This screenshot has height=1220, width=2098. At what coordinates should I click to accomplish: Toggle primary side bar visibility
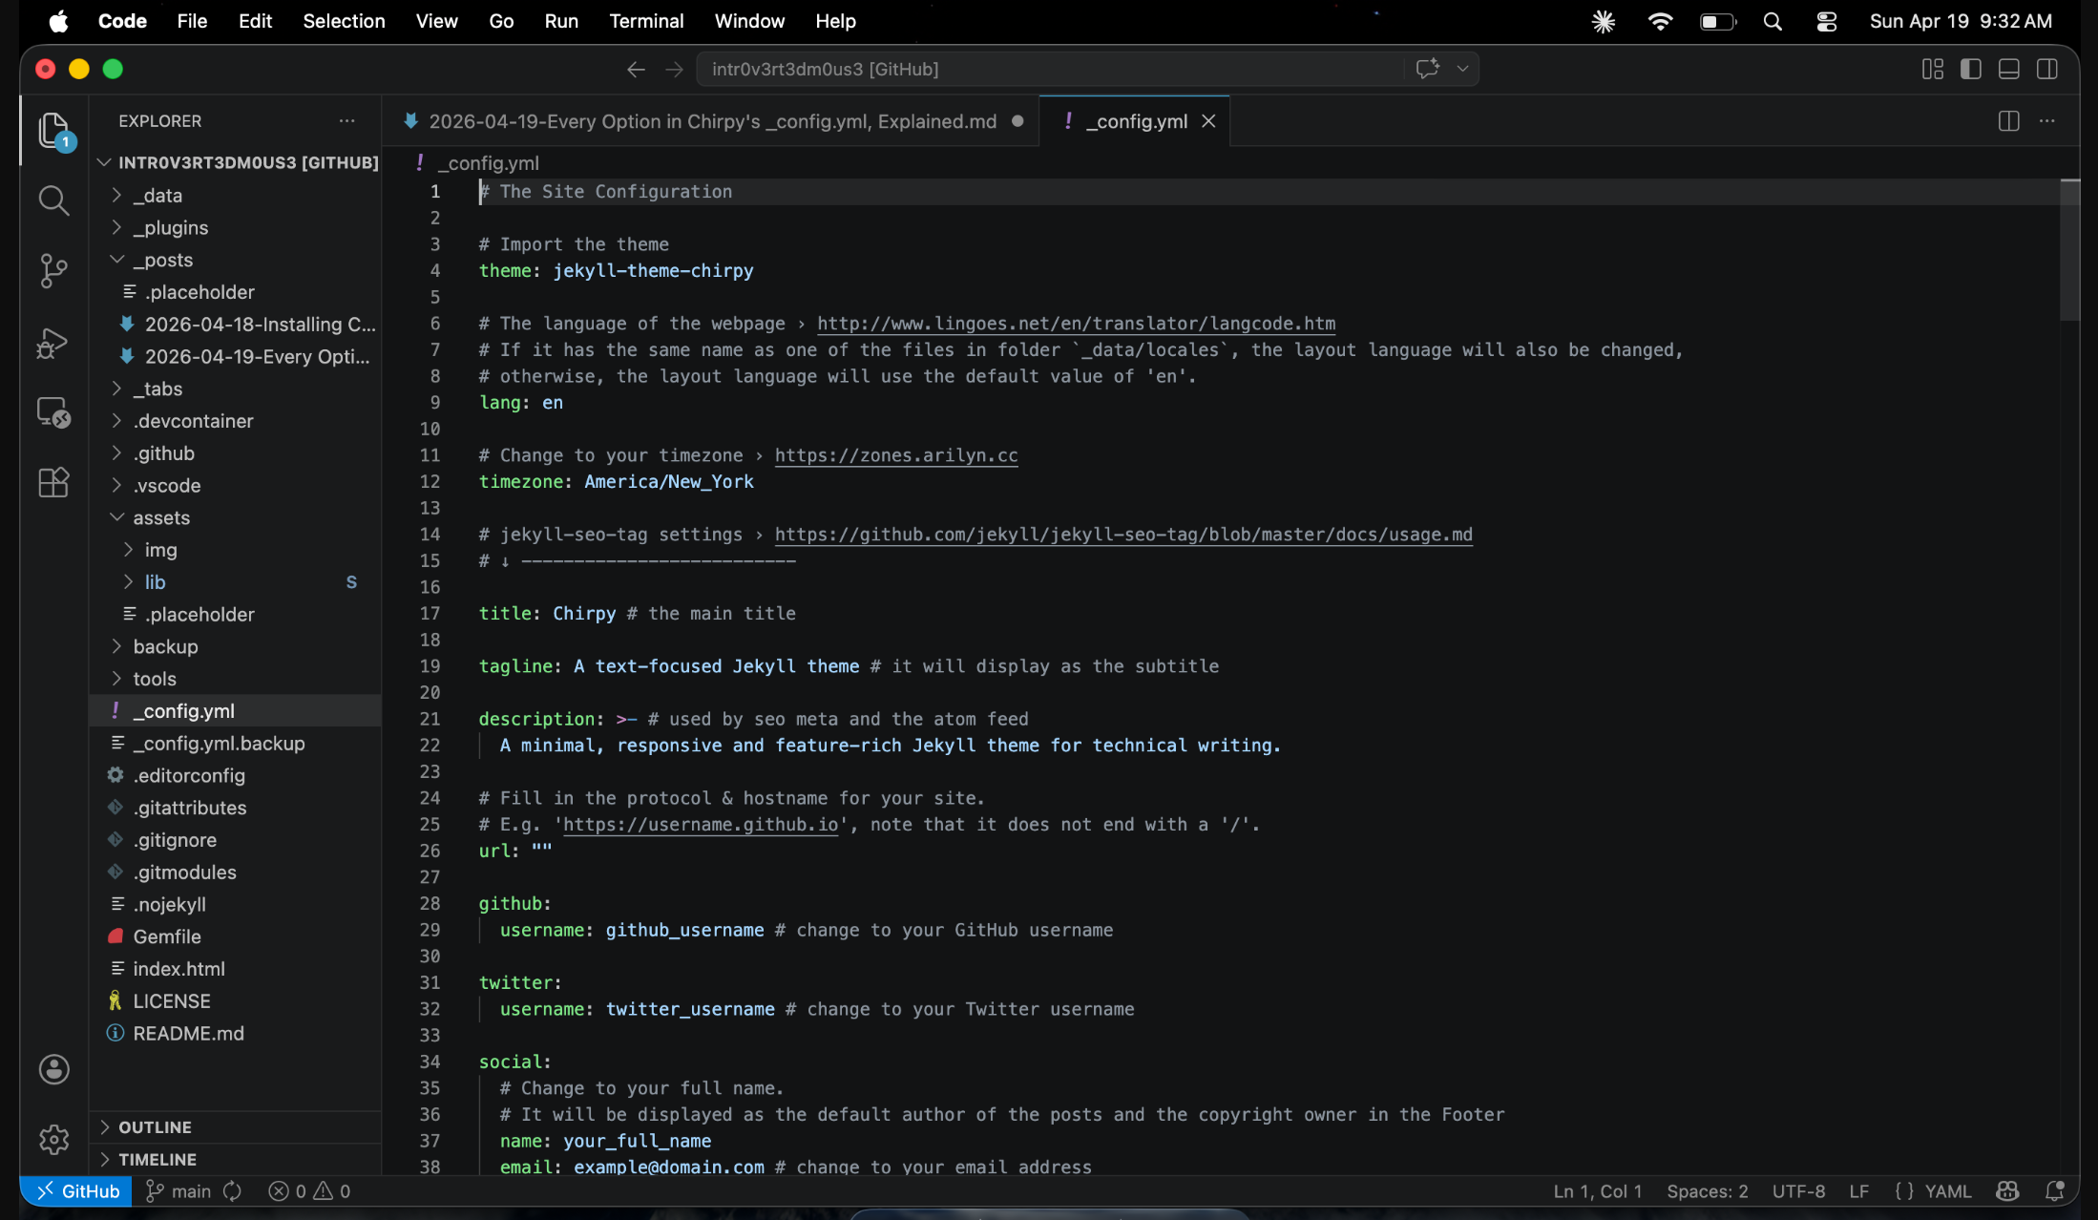[x=1970, y=69]
